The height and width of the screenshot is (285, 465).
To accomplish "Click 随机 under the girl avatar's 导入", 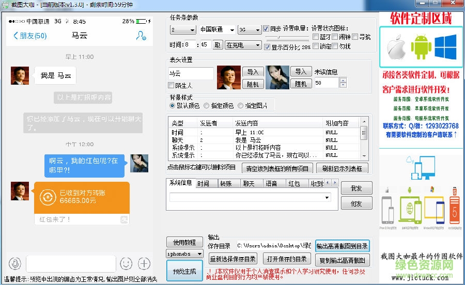I will point(301,84).
